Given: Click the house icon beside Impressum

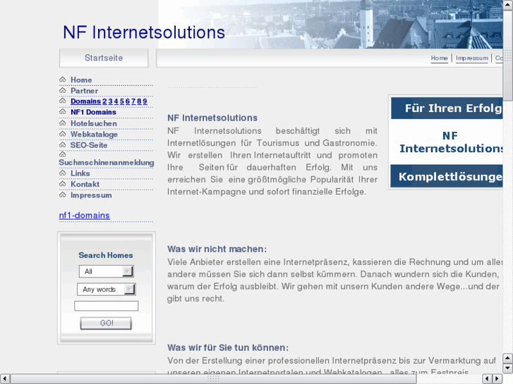Looking at the screenshot, I should point(63,194).
